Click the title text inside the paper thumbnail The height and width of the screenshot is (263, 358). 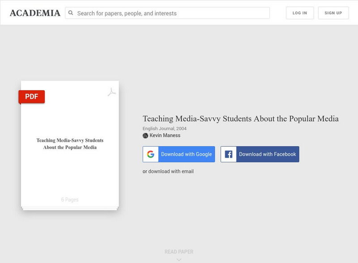pos(70,144)
